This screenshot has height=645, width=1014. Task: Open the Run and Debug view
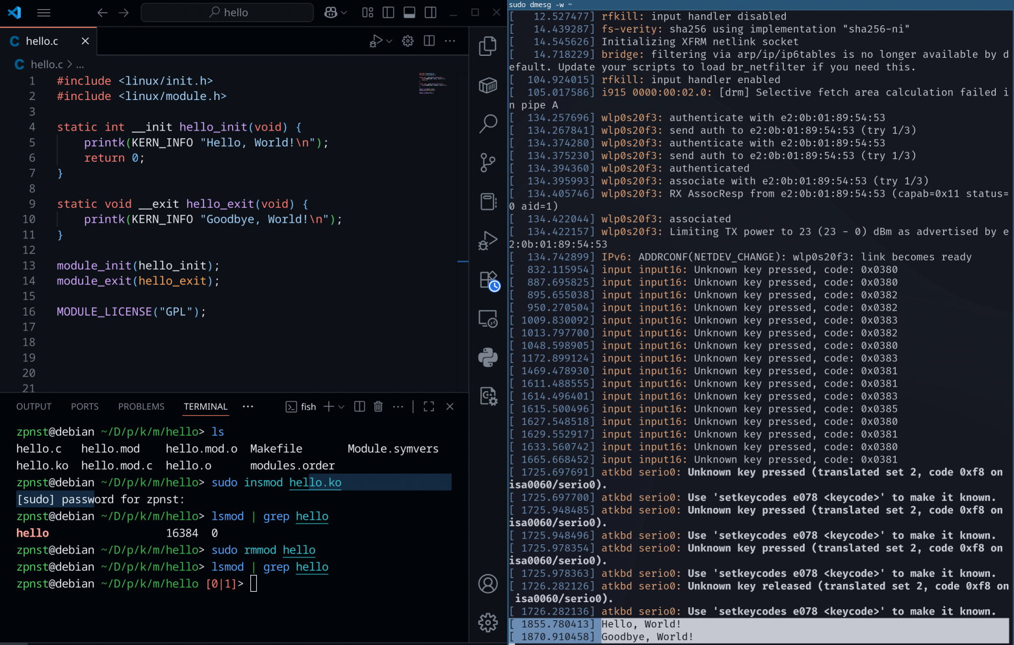click(487, 240)
